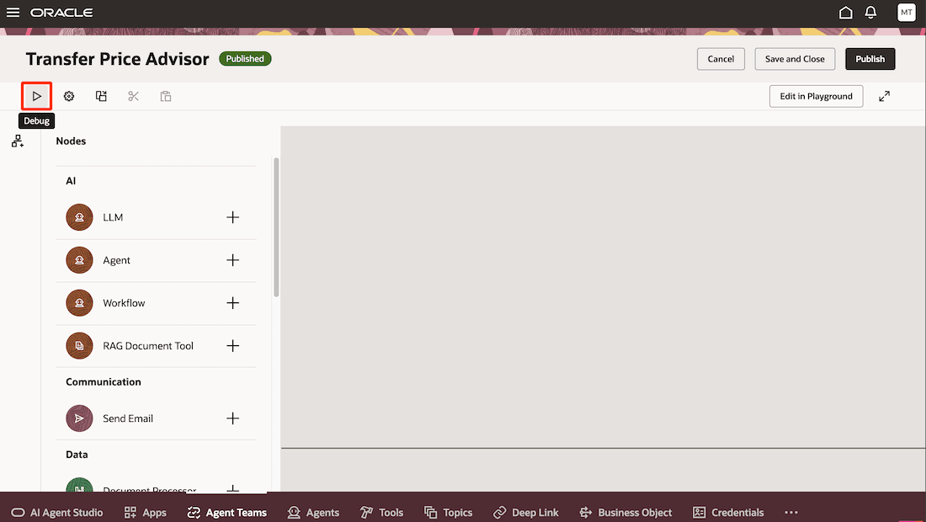Click the Nodes panel heading
The image size is (926, 522).
(x=71, y=141)
